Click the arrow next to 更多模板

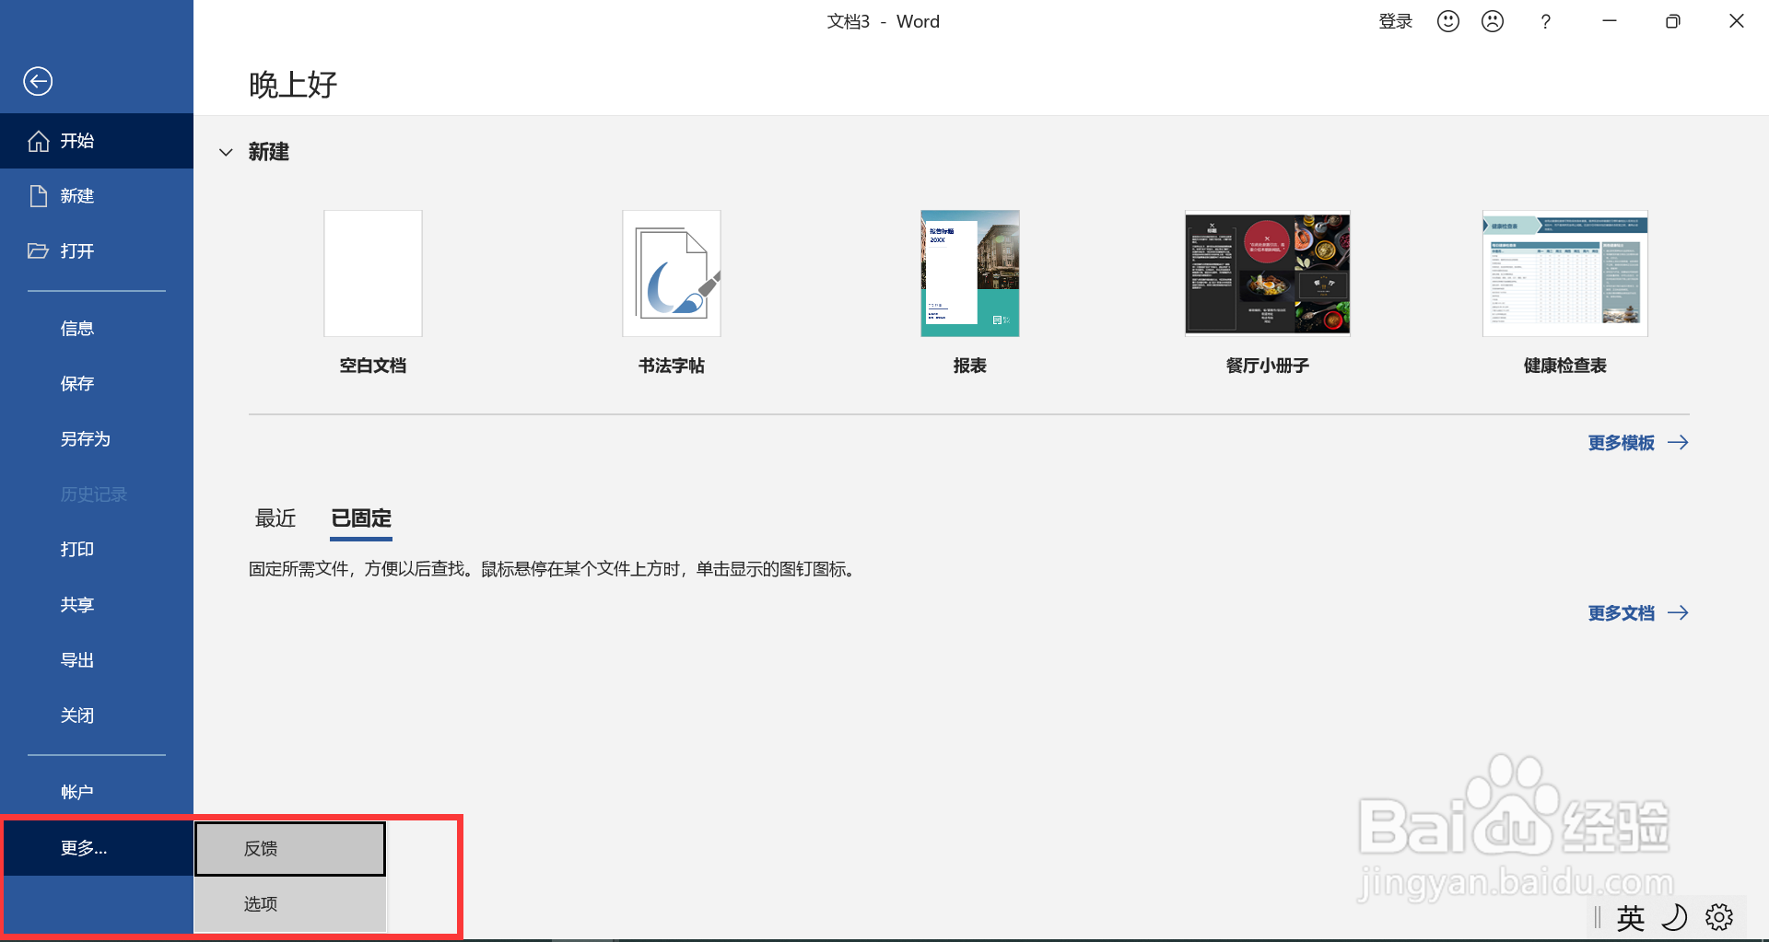[x=1678, y=443]
